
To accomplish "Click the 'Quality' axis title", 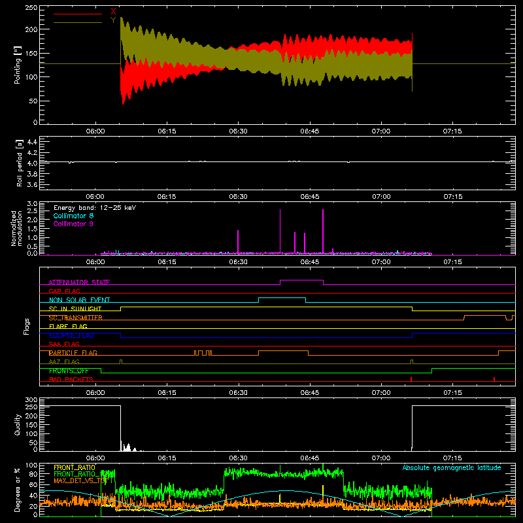I will [18, 424].
